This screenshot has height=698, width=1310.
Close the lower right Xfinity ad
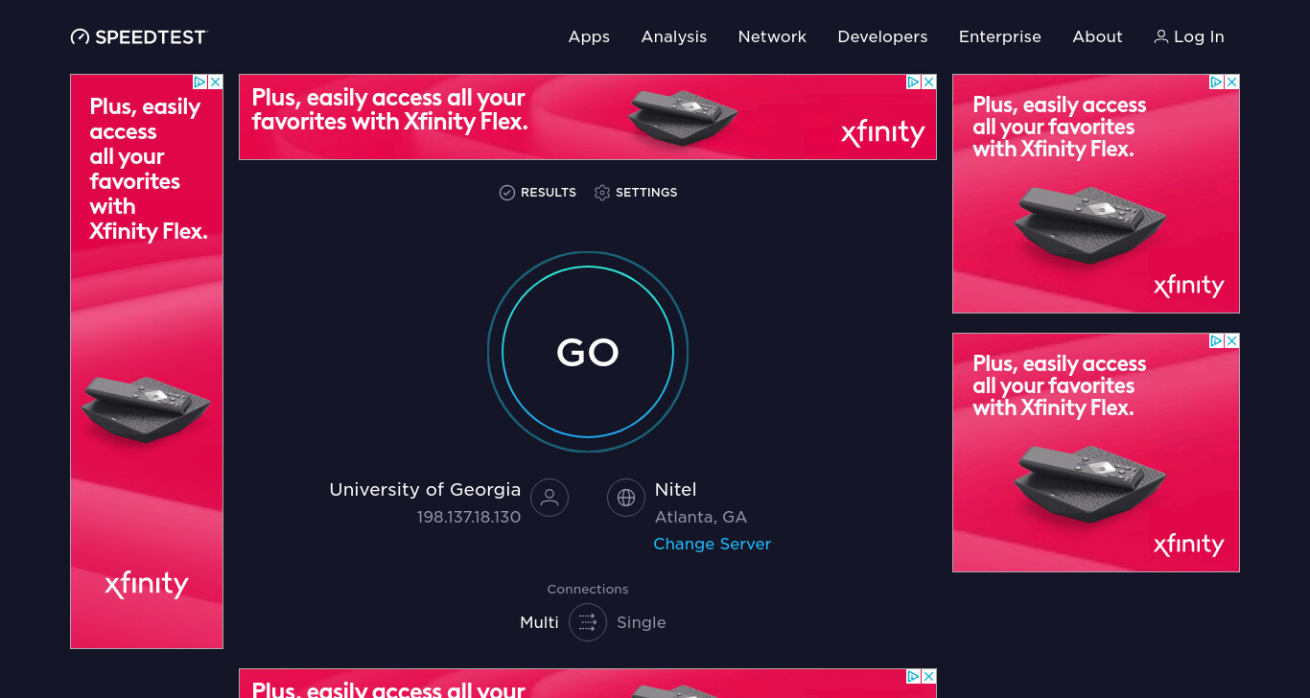[1232, 341]
